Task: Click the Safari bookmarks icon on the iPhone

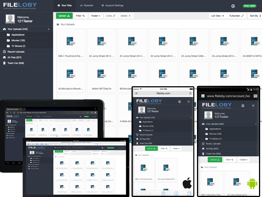Action: (176, 193)
